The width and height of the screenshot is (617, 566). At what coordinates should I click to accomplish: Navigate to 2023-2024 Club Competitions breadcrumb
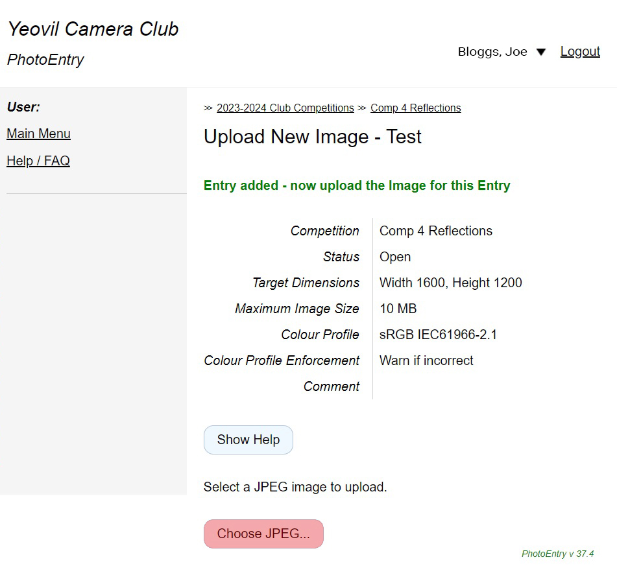click(285, 108)
